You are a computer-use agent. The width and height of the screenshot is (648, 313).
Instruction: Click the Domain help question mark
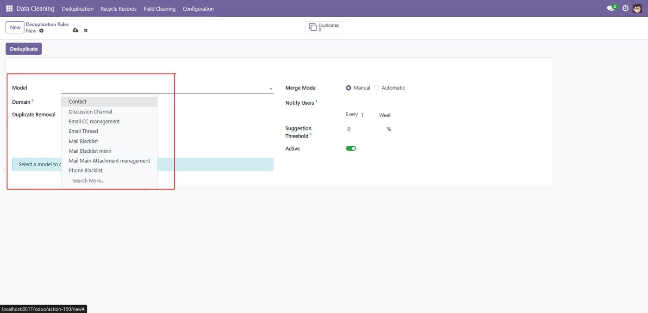coord(33,100)
